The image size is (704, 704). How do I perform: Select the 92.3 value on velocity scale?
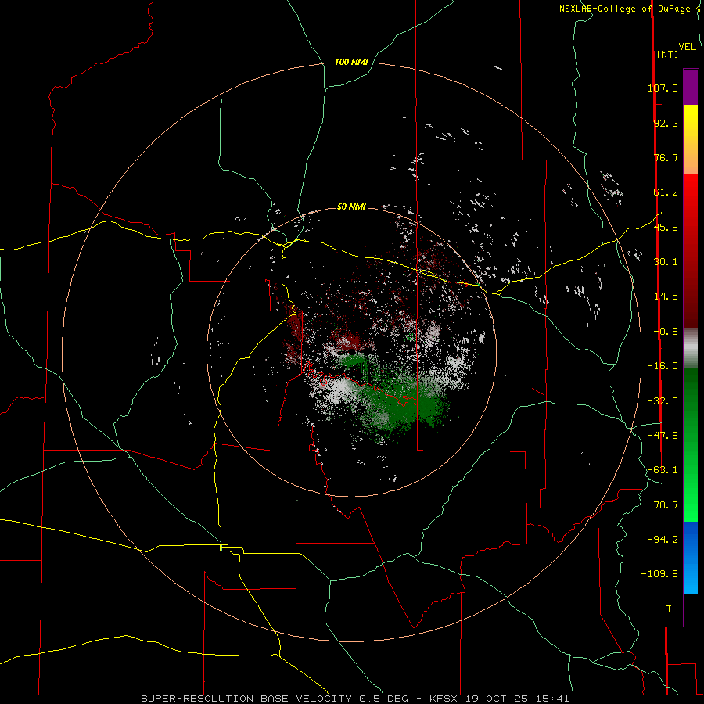coord(666,123)
